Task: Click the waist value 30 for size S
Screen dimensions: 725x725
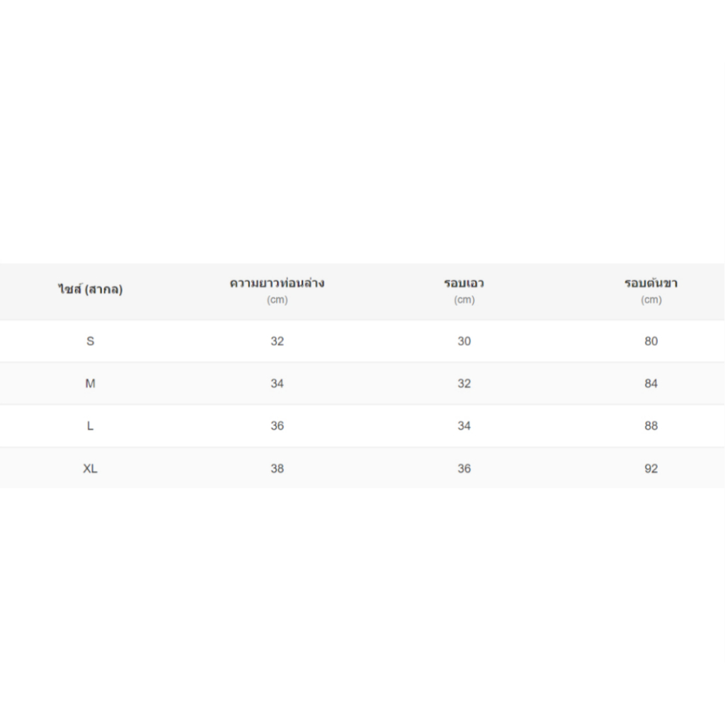Action: click(x=464, y=341)
